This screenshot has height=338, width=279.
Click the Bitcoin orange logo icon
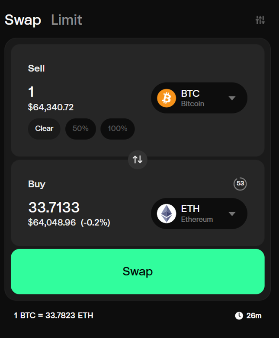click(167, 98)
